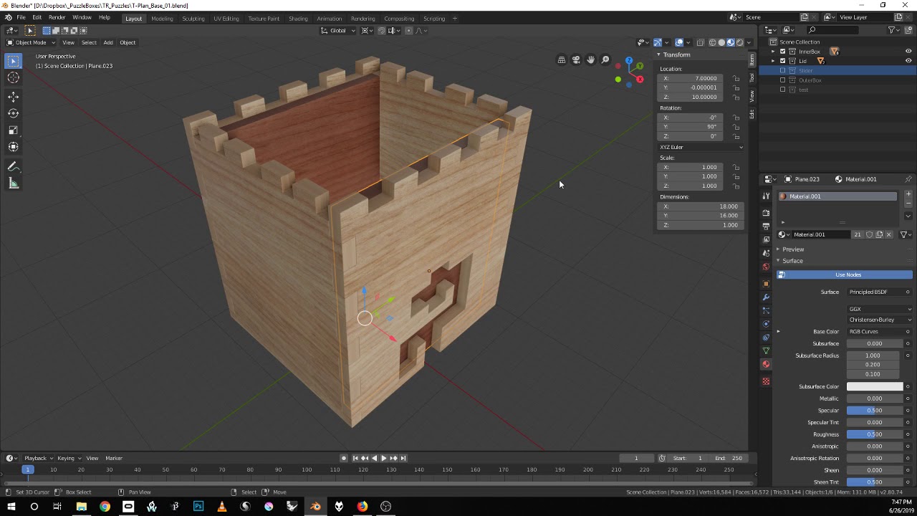Select the Scale tool
The height and width of the screenshot is (516, 917).
13,130
